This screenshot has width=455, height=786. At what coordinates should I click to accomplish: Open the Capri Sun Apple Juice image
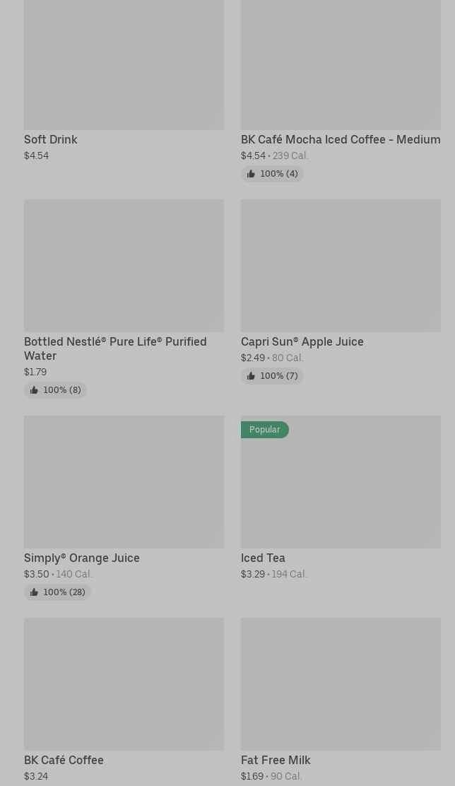pyautogui.click(x=341, y=265)
